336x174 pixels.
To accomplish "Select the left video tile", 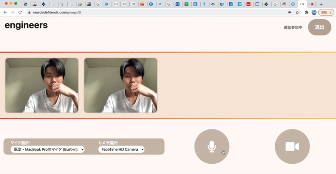I will pyautogui.click(x=42, y=85).
